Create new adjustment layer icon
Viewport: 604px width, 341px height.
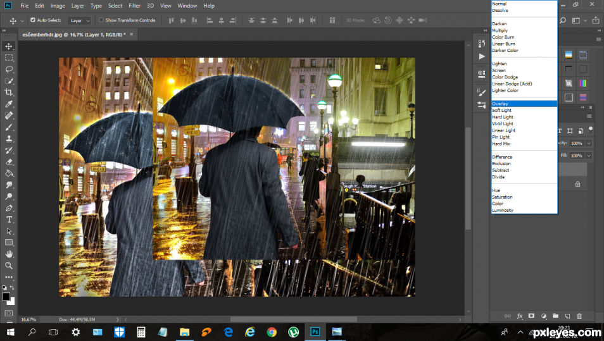[x=543, y=316]
